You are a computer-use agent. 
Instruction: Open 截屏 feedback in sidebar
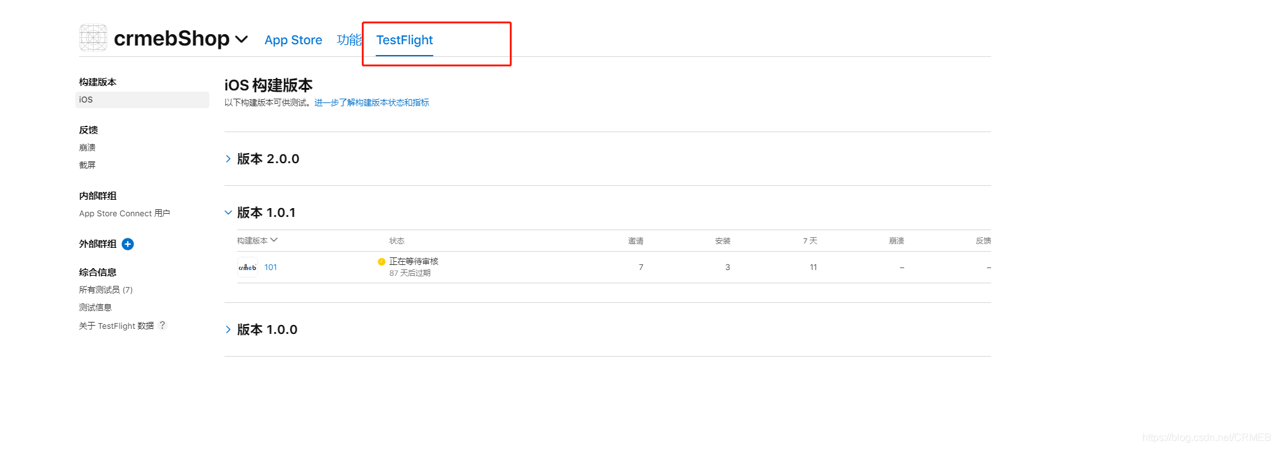87,165
